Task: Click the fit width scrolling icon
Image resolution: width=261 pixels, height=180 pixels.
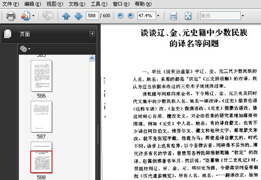Action: coord(173,16)
